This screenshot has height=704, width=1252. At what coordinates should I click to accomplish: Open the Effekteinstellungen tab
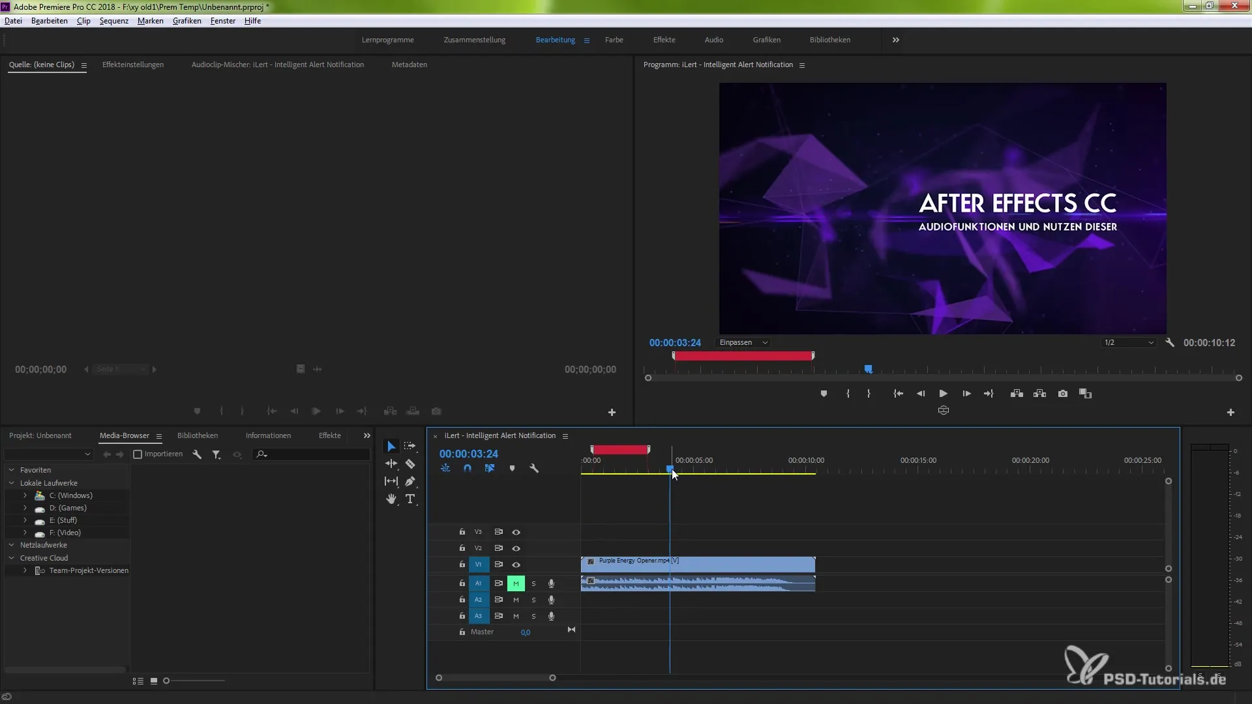pyautogui.click(x=133, y=65)
